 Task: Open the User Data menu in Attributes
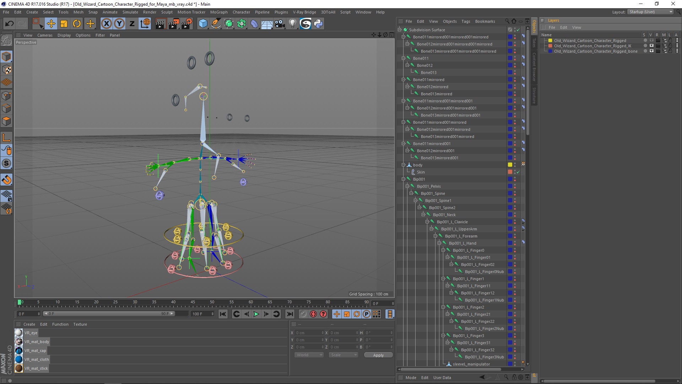pos(442,378)
